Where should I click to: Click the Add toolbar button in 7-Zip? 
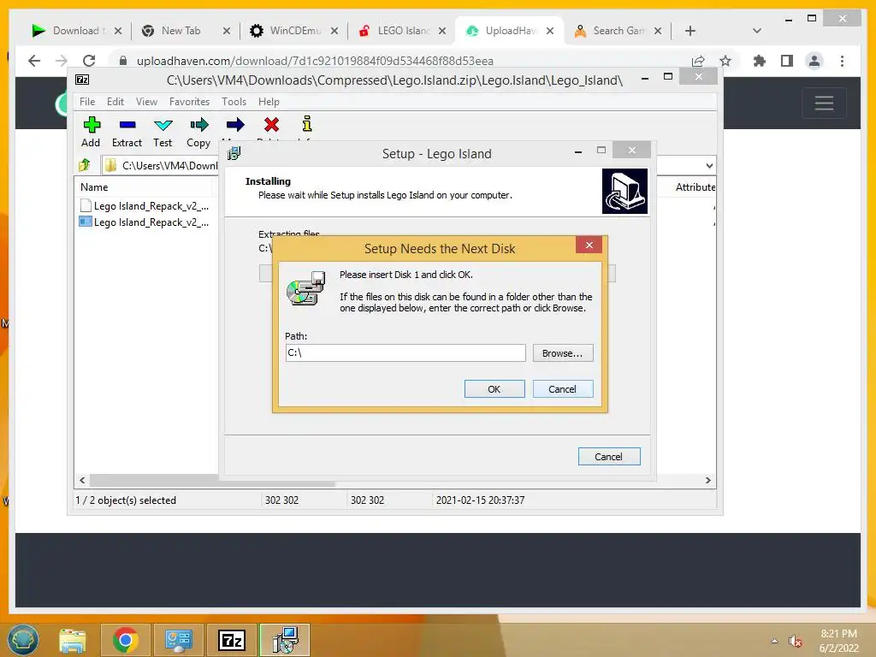click(x=91, y=132)
